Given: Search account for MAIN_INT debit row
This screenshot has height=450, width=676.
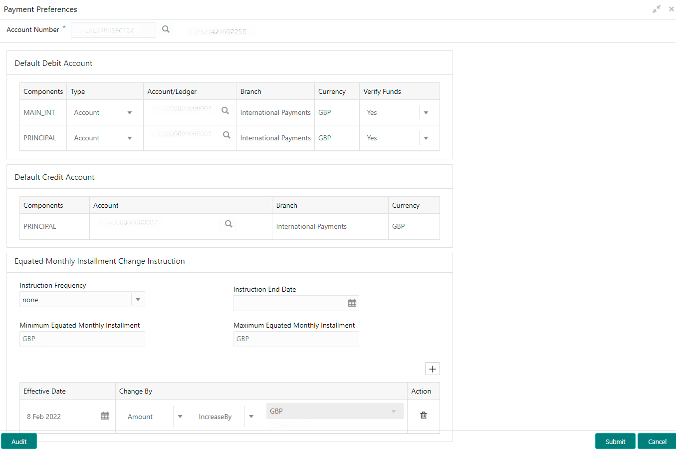Looking at the screenshot, I should [225, 111].
